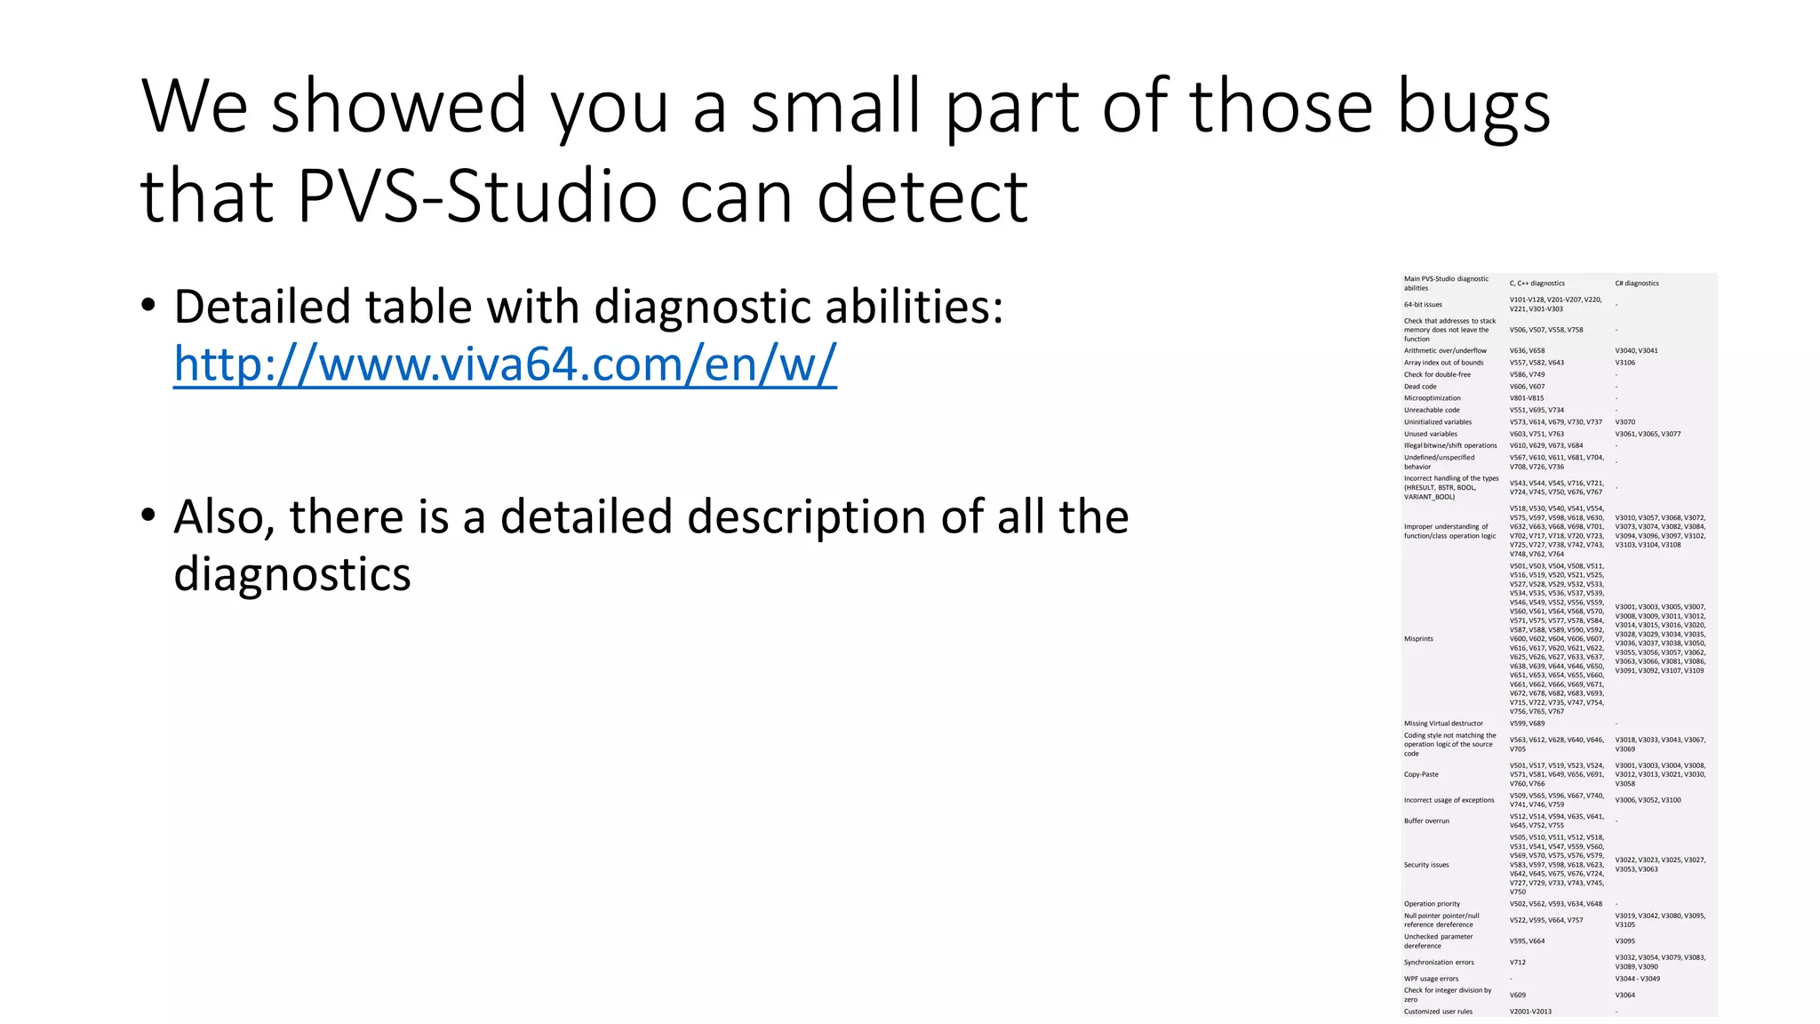The height and width of the screenshot is (1024, 1820).
Task: Click the 'C, C++ diagnostics' column header
Action: (1537, 284)
